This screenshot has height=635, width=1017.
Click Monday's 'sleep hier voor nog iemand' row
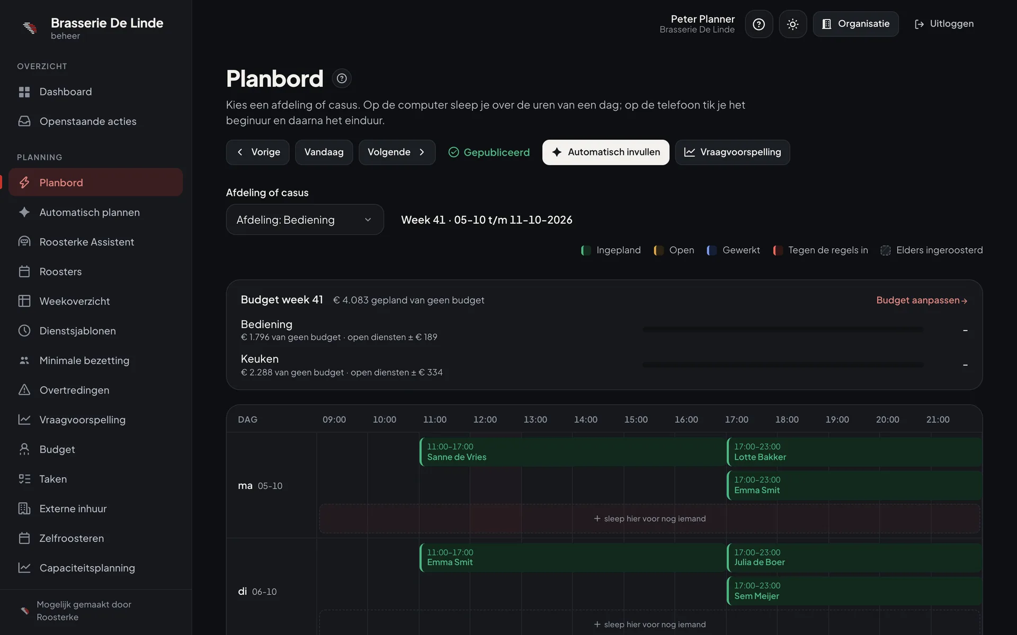click(649, 519)
